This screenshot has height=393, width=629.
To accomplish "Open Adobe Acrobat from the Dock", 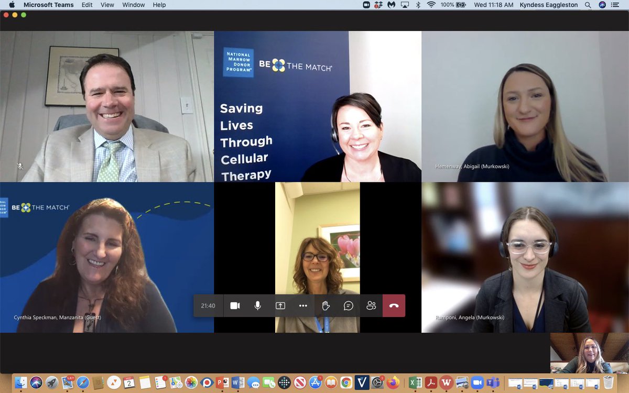I will point(431,383).
